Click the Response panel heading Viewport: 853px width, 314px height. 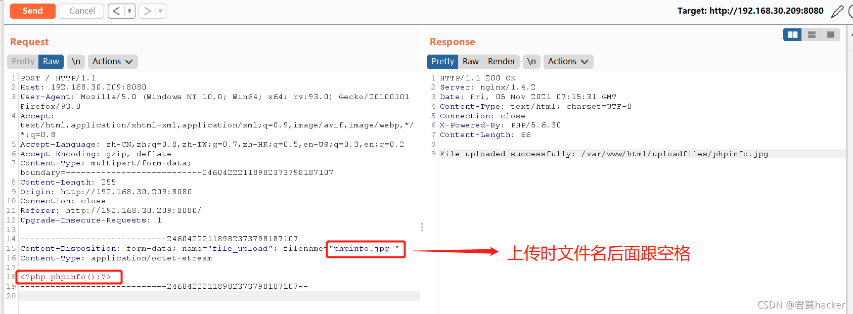point(452,41)
